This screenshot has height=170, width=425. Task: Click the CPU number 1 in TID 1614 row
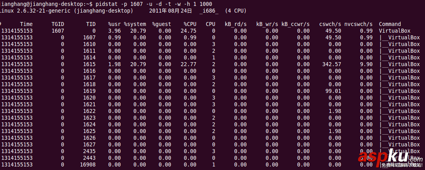coord(214,57)
